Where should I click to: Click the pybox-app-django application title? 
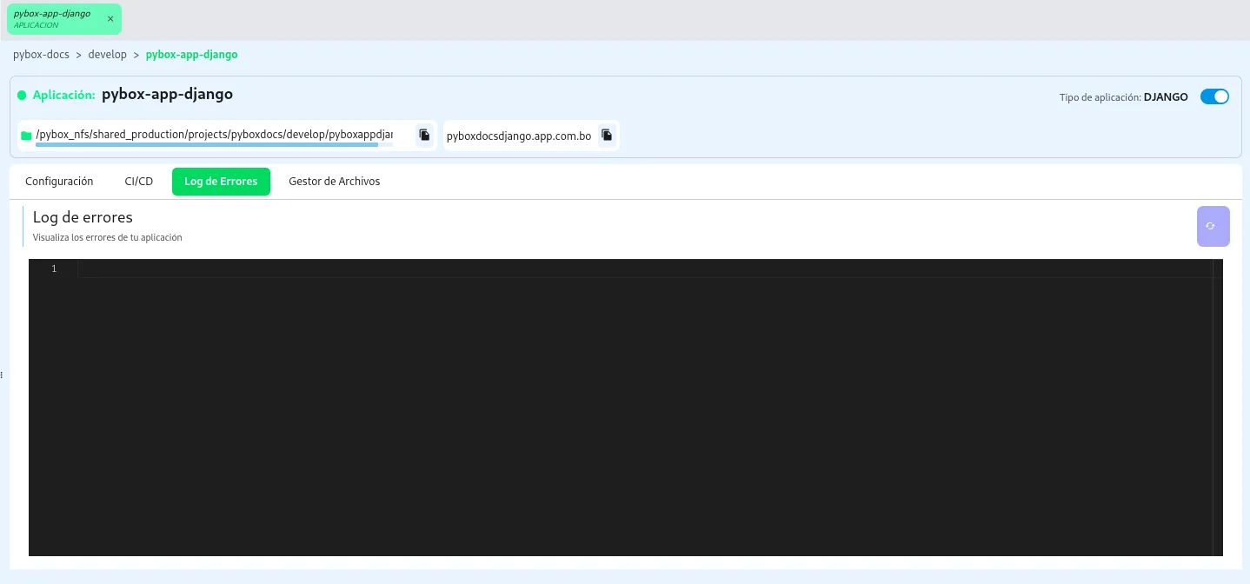point(167,94)
